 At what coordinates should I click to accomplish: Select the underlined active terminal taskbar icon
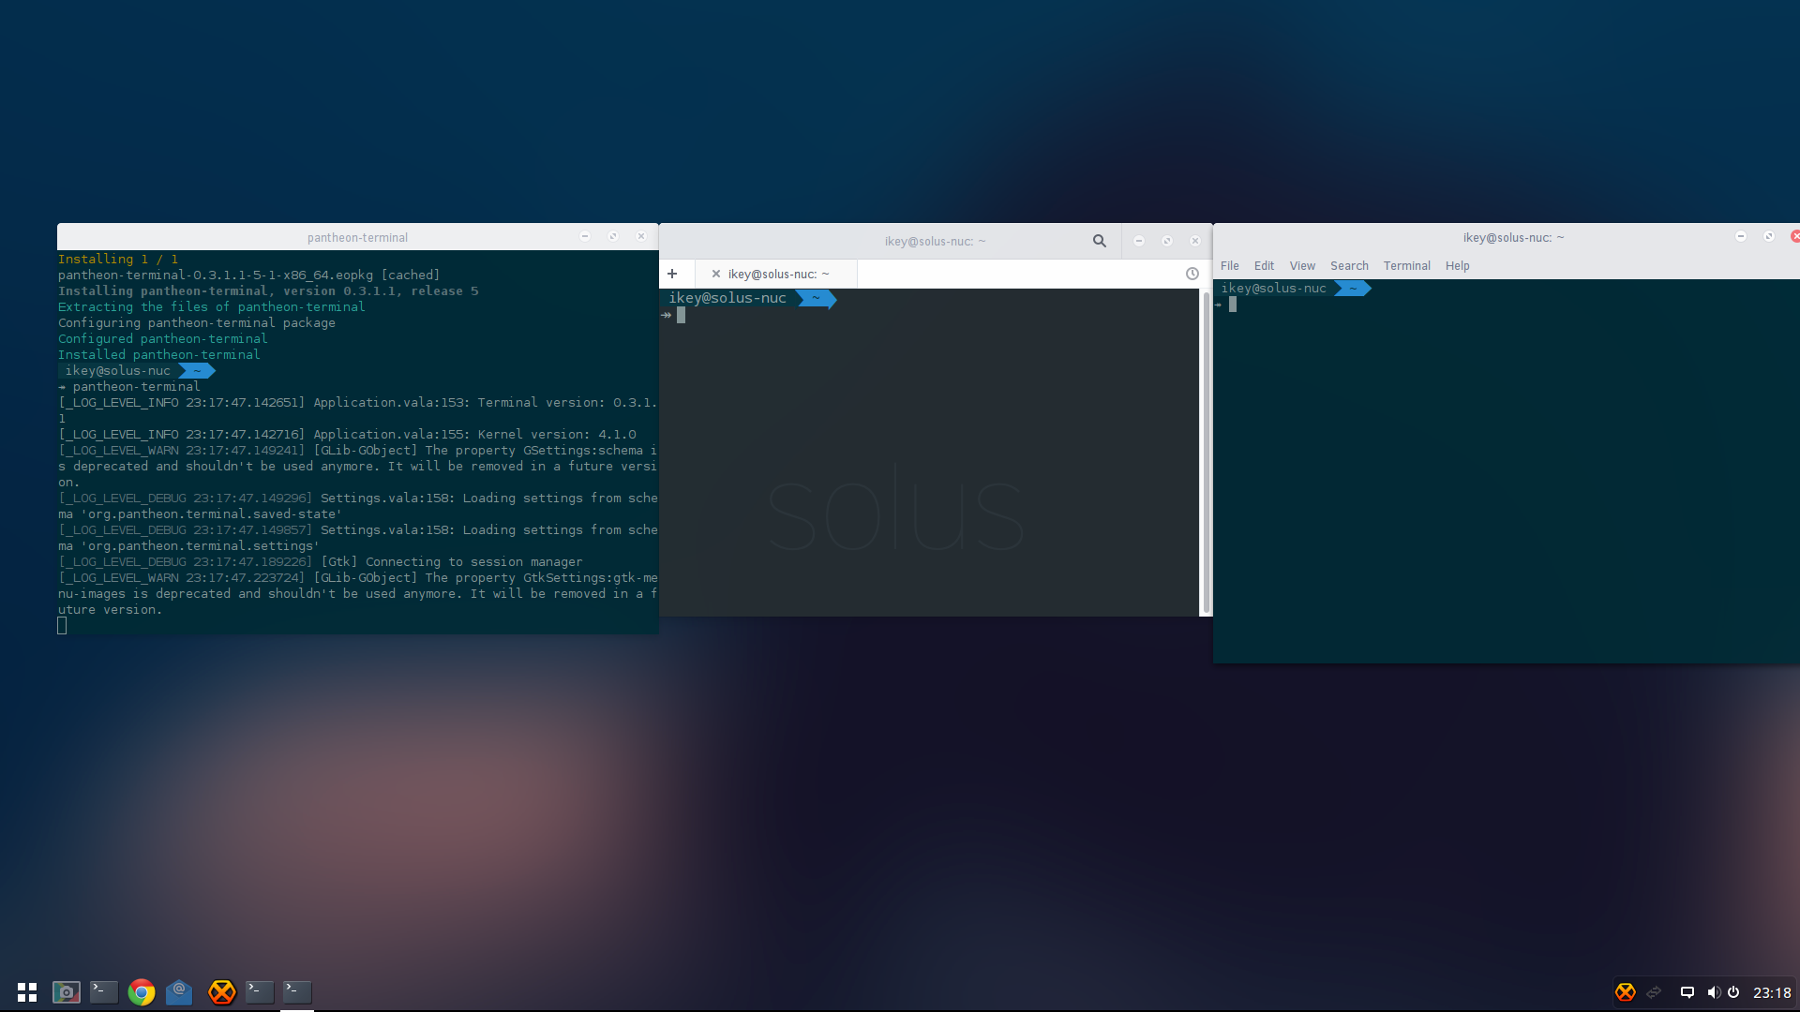pyautogui.click(x=297, y=992)
